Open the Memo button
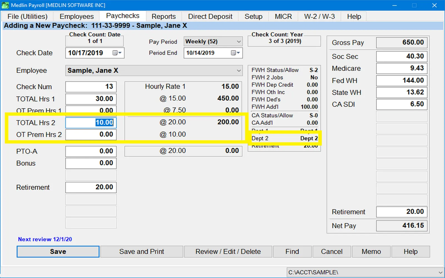This screenshot has height=278, width=445. 371,252
